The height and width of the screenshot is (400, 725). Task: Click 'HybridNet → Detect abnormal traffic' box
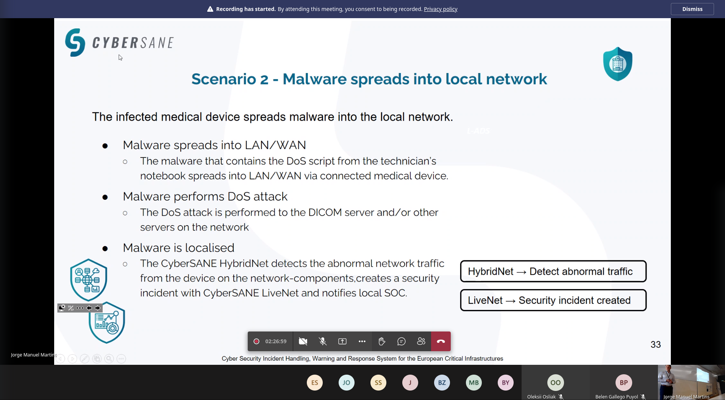point(553,271)
